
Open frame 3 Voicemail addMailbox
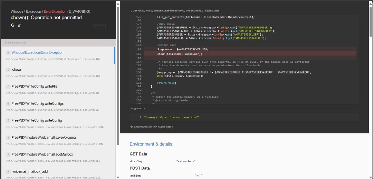pos(58,157)
